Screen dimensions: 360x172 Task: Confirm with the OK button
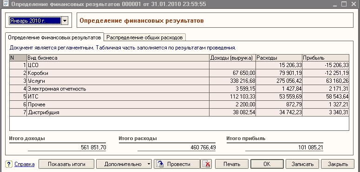(267, 164)
